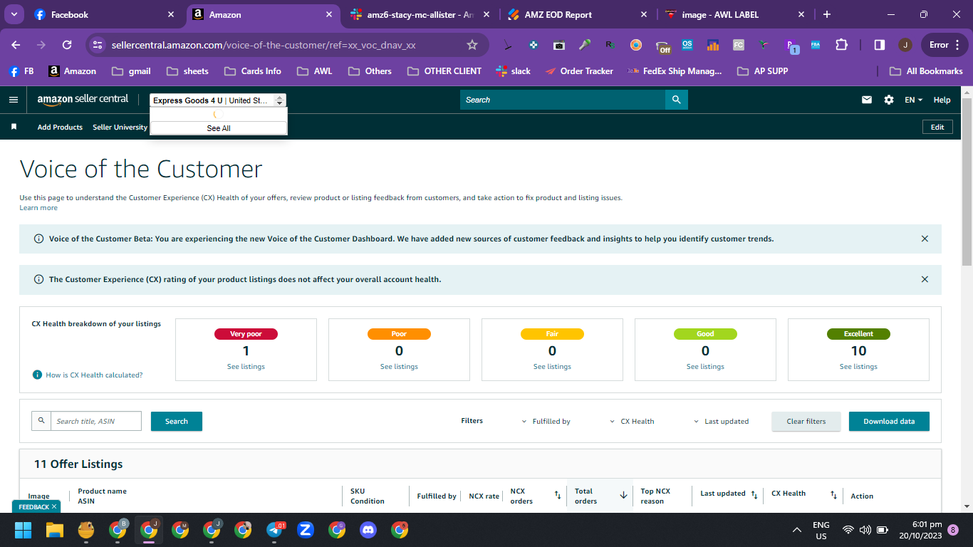Click the extension icon with Off badge
Screen dimensions: 973x547
coord(662,46)
